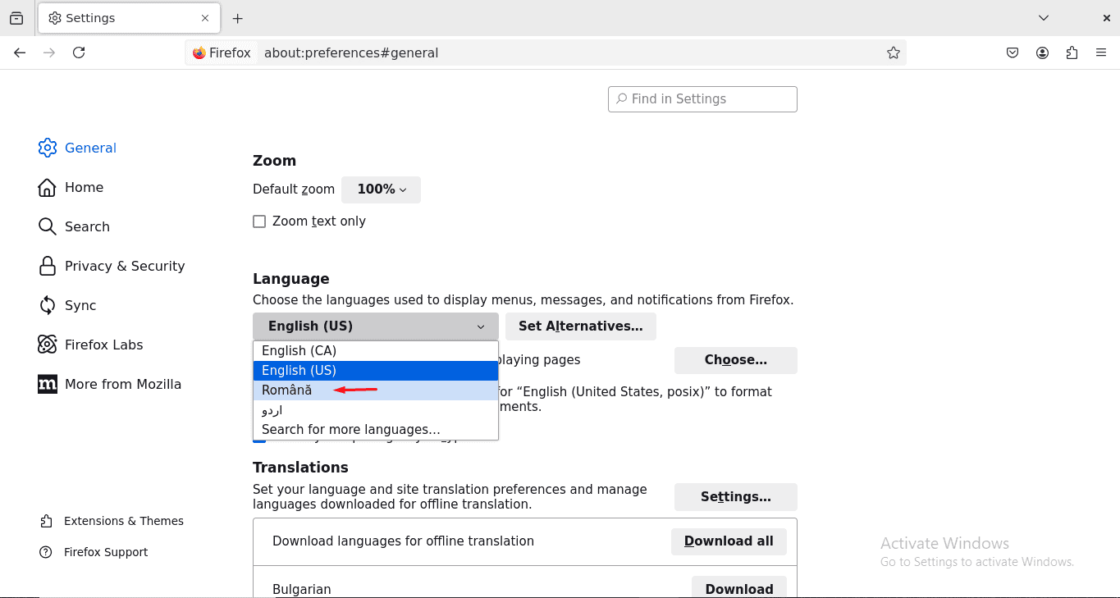Click the More from Mozilla icon
Image resolution: width=1120 pixels, height=598 pixels.
pos(47,384)
